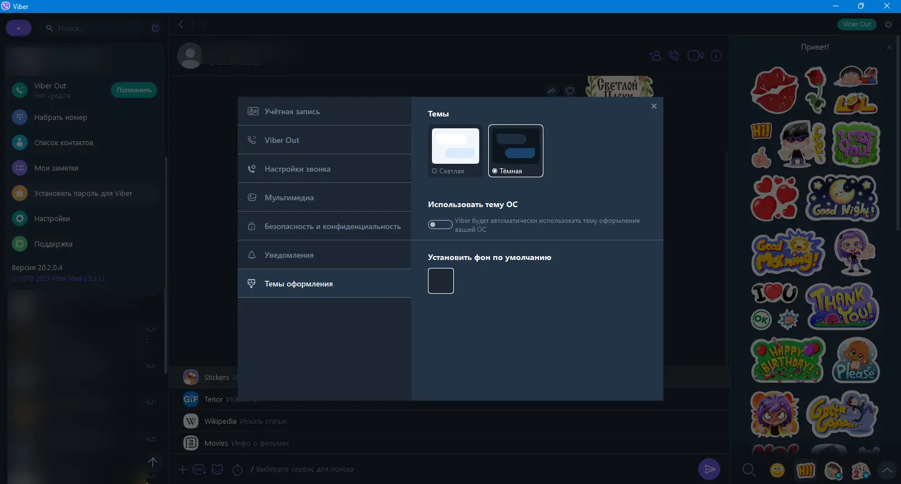Viewport: 901px width, 484px height.
Task: Open the emoji tab smiley icon
Action: coord(777,470)
